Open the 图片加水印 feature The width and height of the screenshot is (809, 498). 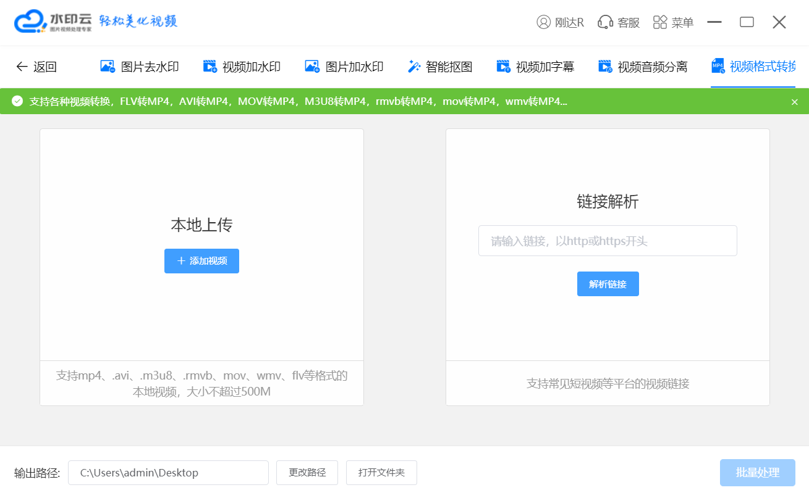tap(344, 67)
